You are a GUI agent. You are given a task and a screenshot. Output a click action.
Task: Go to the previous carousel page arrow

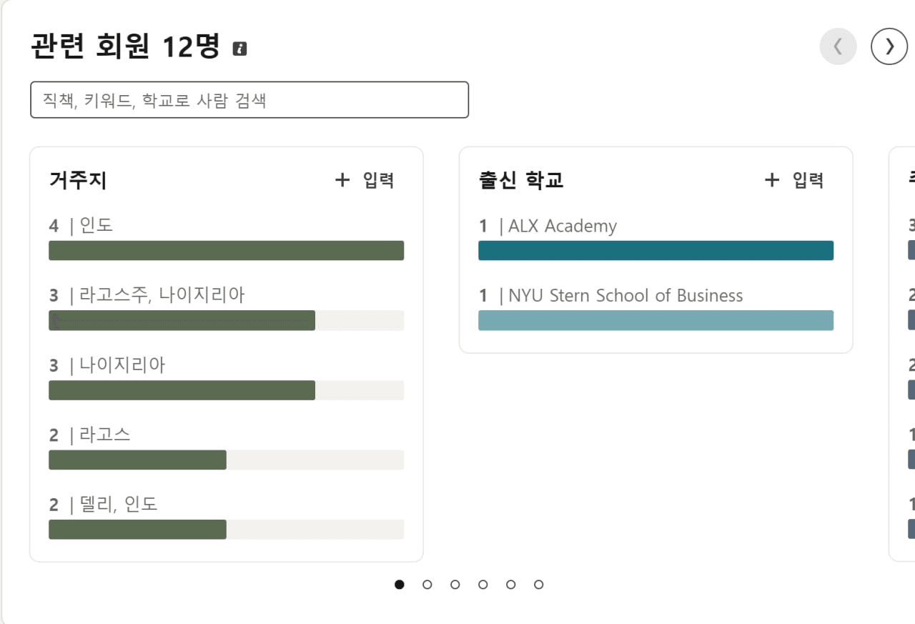point(838,46)
